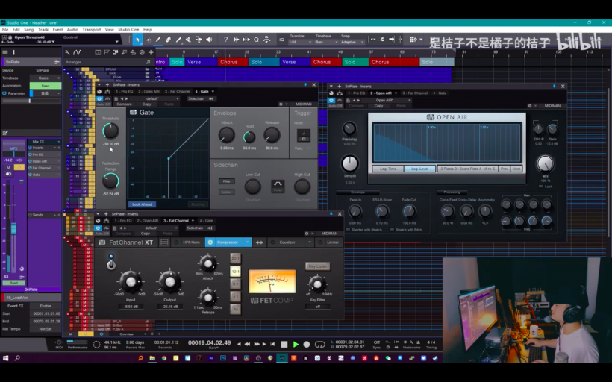This screenshot has height=382, width=612.
Task: Select the arrow tool in the toolbar
Action: coord(137,39)
